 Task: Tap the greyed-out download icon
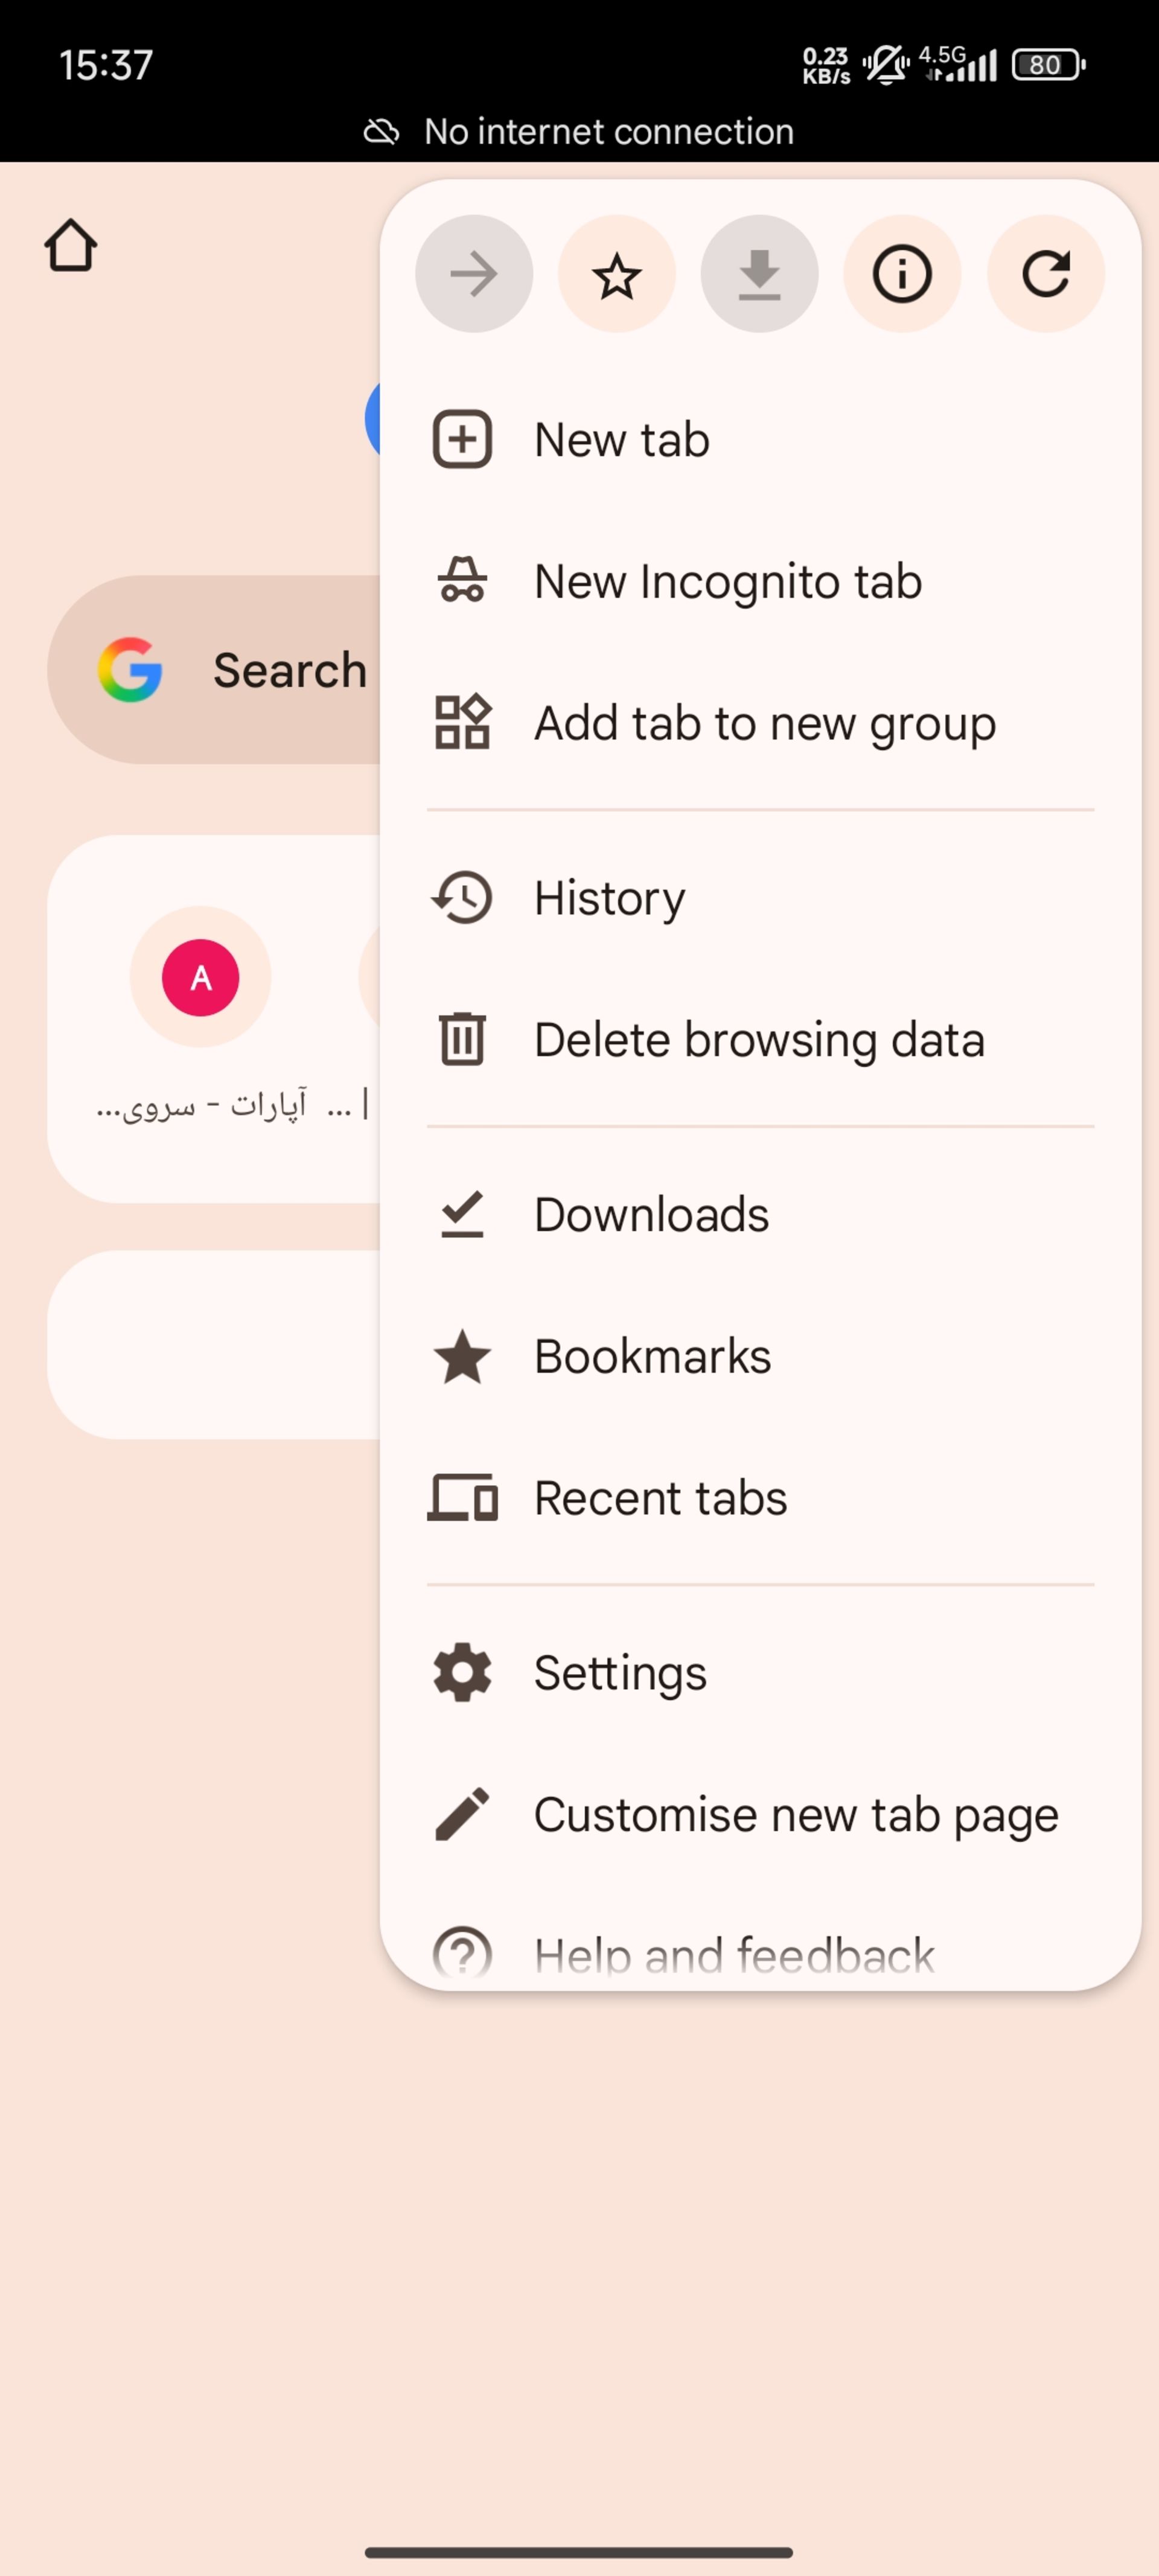760,274
